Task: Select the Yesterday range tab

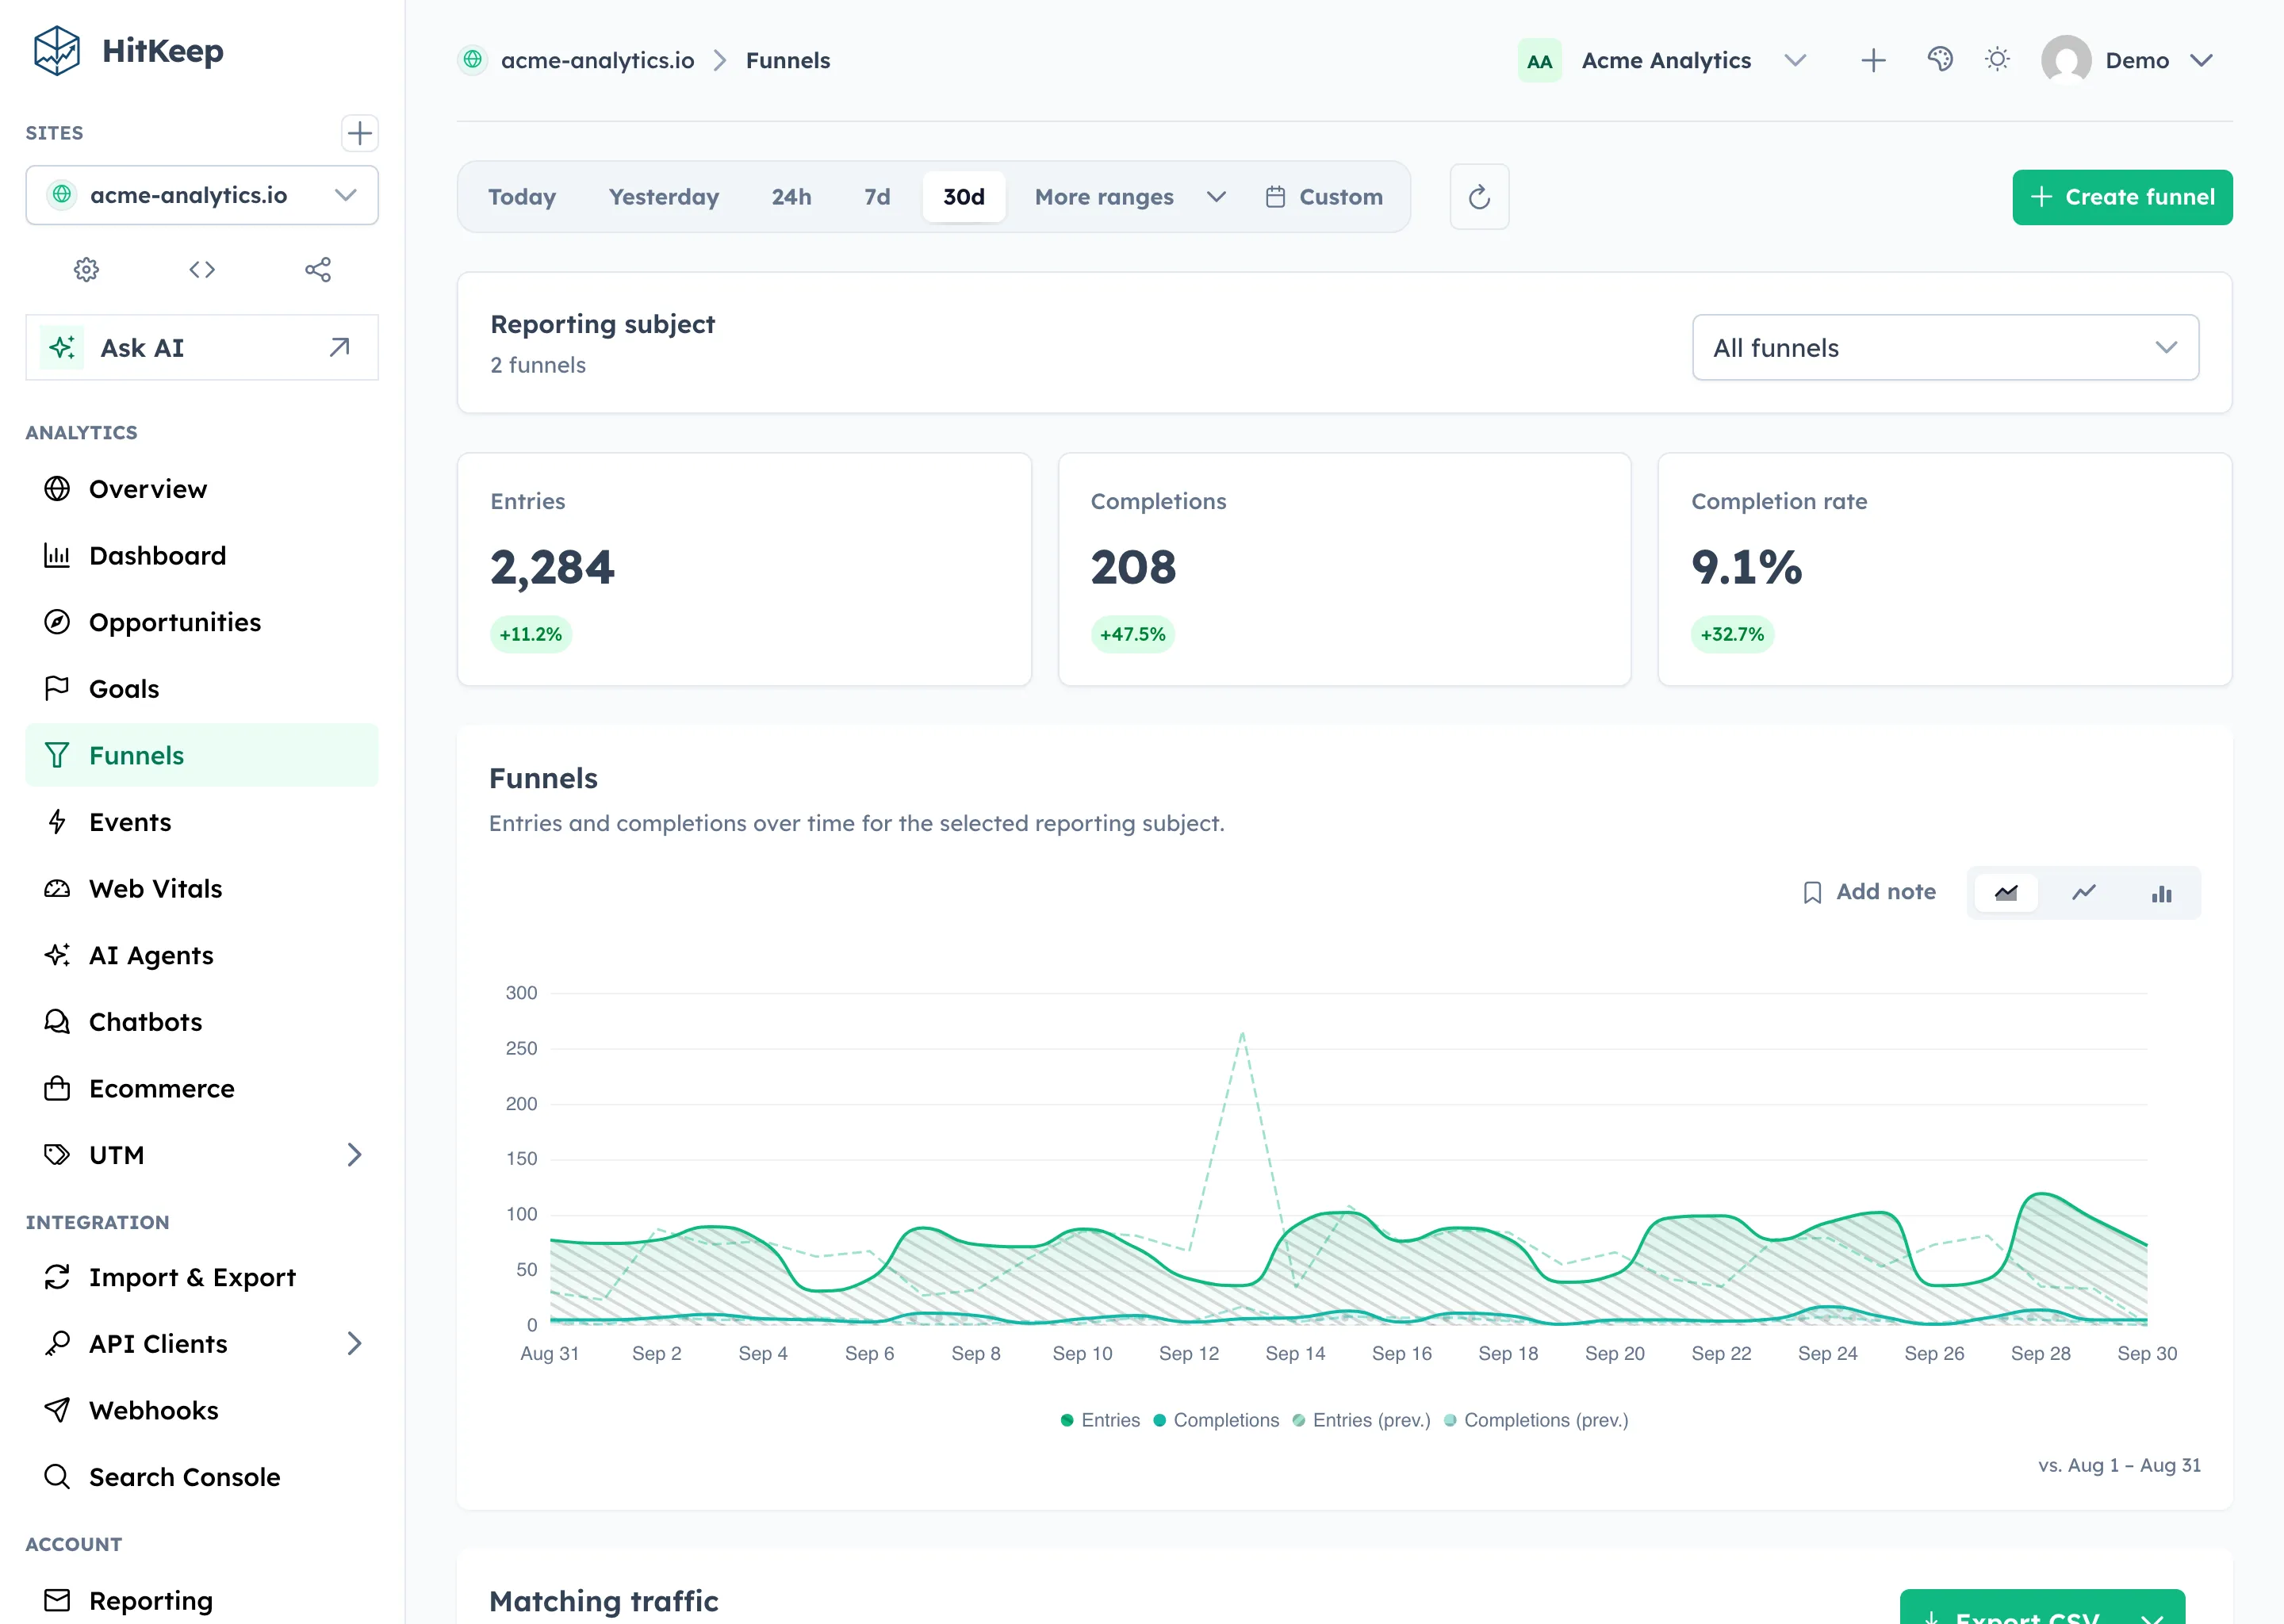Action: click(664, 197)
